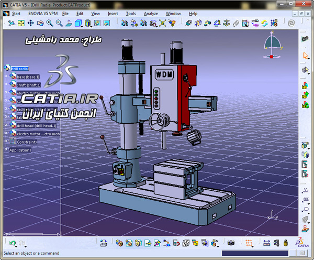Click the Assembly Design workbench gears icon

(305, 38)
